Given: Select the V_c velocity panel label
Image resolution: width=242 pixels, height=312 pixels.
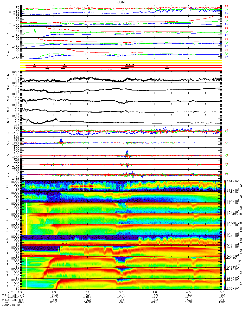Looking at the screenshot, I should [x=8, y=143].
